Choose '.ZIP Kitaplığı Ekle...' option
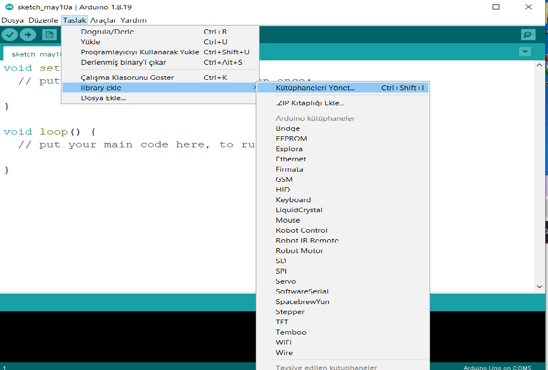548x370 pixels. click(310, 103)
